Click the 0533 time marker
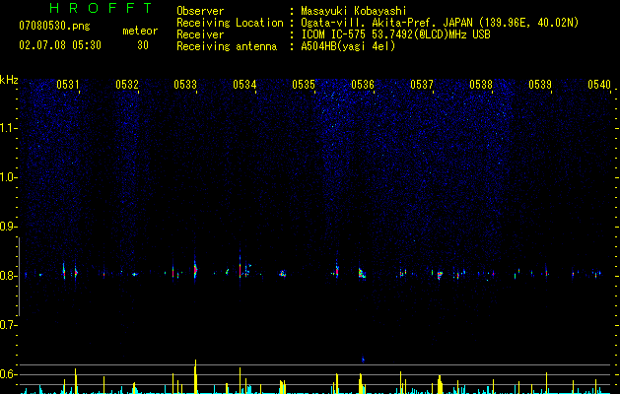 coord(185,84)
